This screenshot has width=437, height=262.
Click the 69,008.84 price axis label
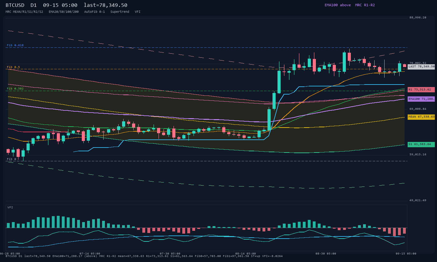(x=418, y=109)
